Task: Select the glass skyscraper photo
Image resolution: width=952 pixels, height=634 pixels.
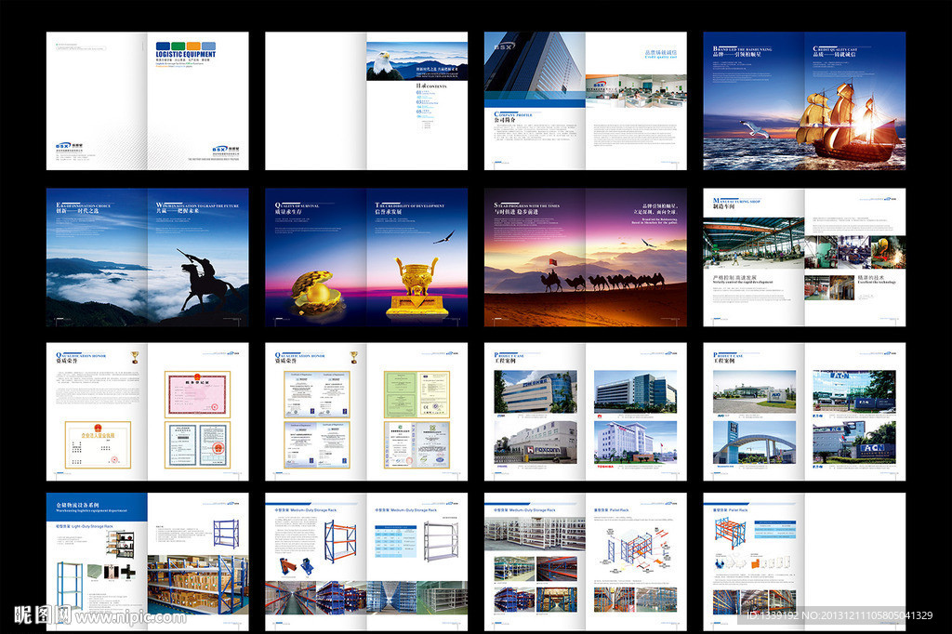Action: pos(535,66)
